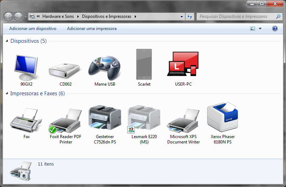Open the help question mark button
The image size is (286, 187).
[275, 29]
